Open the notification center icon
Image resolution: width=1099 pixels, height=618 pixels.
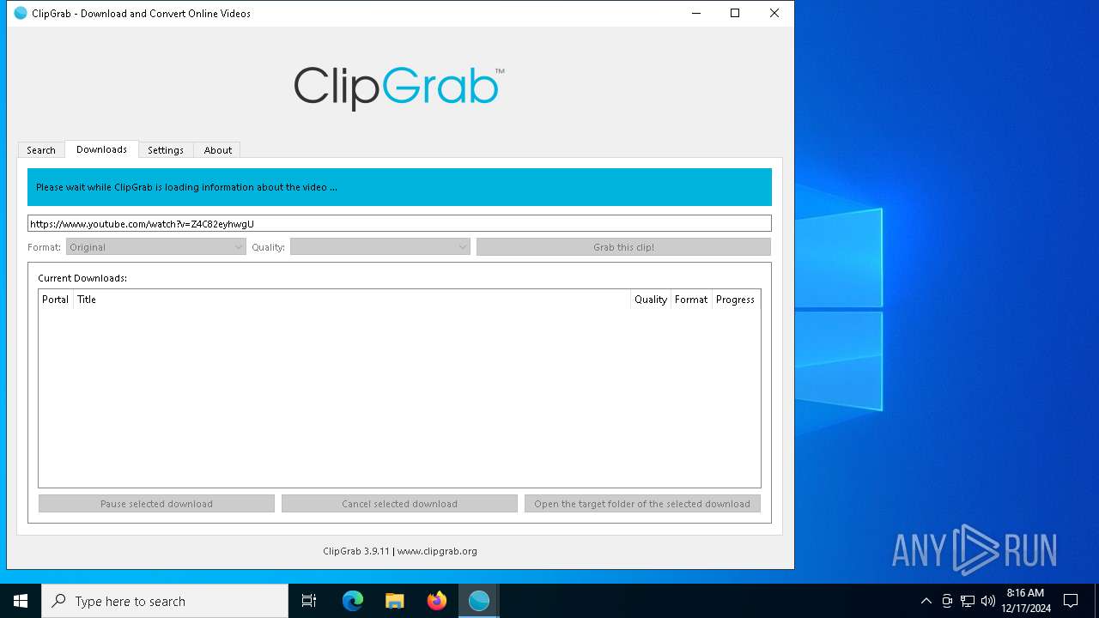click(1071, 601)
